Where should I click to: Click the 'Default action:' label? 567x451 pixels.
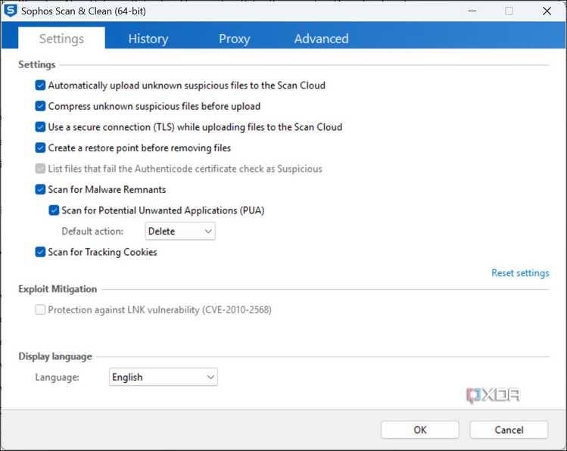coord(92,232)
